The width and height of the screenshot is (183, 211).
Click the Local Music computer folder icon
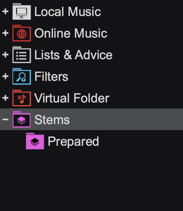click(22, 12)
